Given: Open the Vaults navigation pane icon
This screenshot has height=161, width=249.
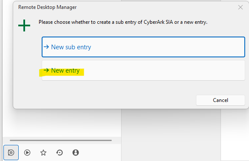Looking at the screenshot, I should click(11, 153).
